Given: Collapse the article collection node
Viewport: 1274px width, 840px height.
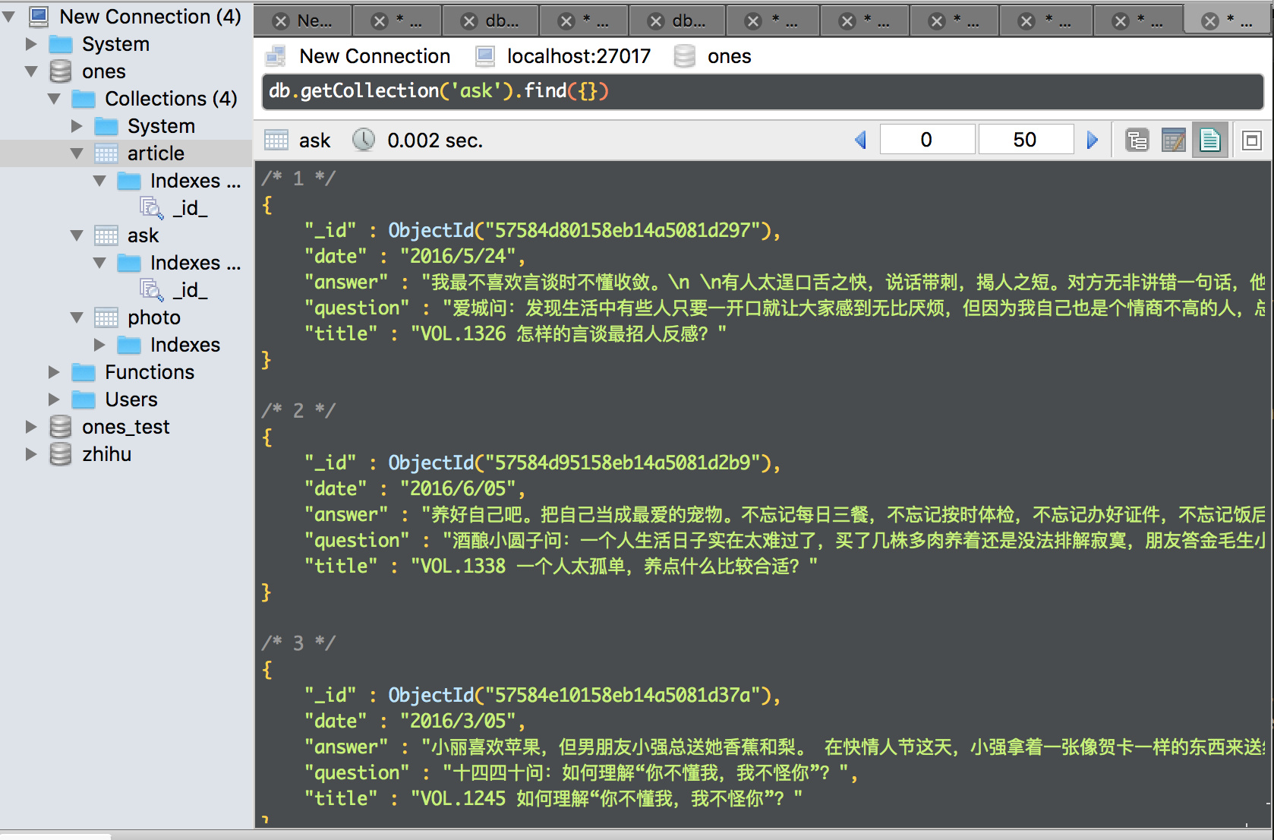Looking at the screenshot, I should 77,153.
